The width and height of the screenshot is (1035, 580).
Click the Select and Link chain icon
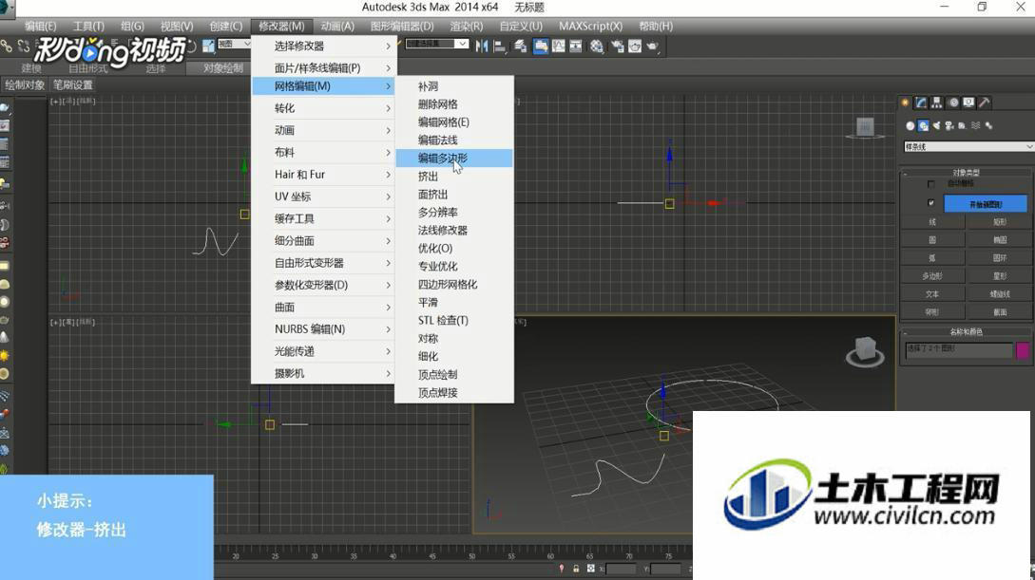click(7, 47)
